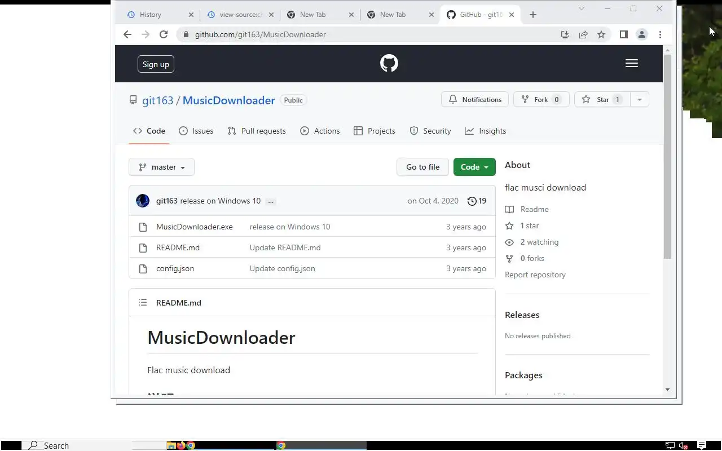Open the Update config.json commit message
Screen dimensions: 722x451
click(x=282, y=268)
